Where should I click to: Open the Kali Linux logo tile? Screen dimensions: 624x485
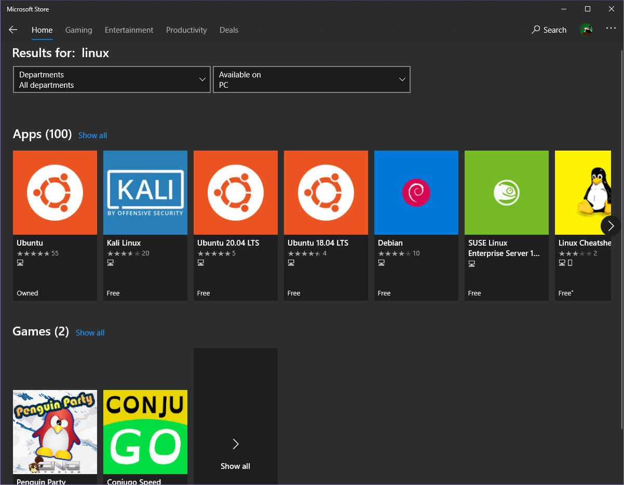click(x=145, y=193)
